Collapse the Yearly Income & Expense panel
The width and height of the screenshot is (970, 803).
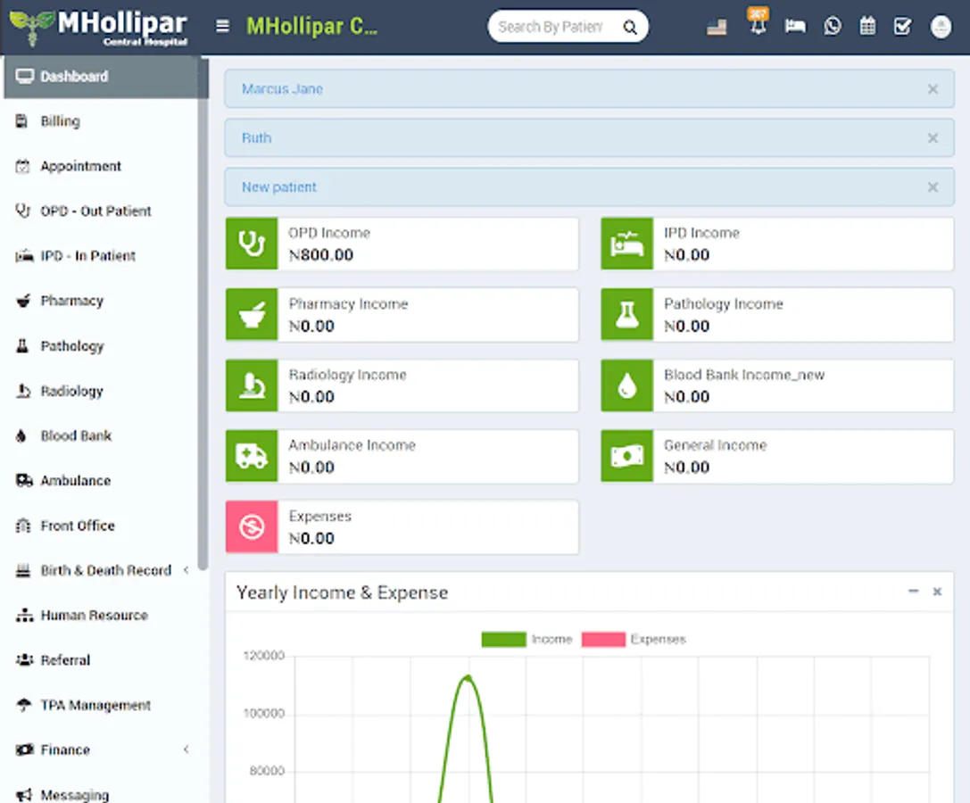click(x=913, y=592)
